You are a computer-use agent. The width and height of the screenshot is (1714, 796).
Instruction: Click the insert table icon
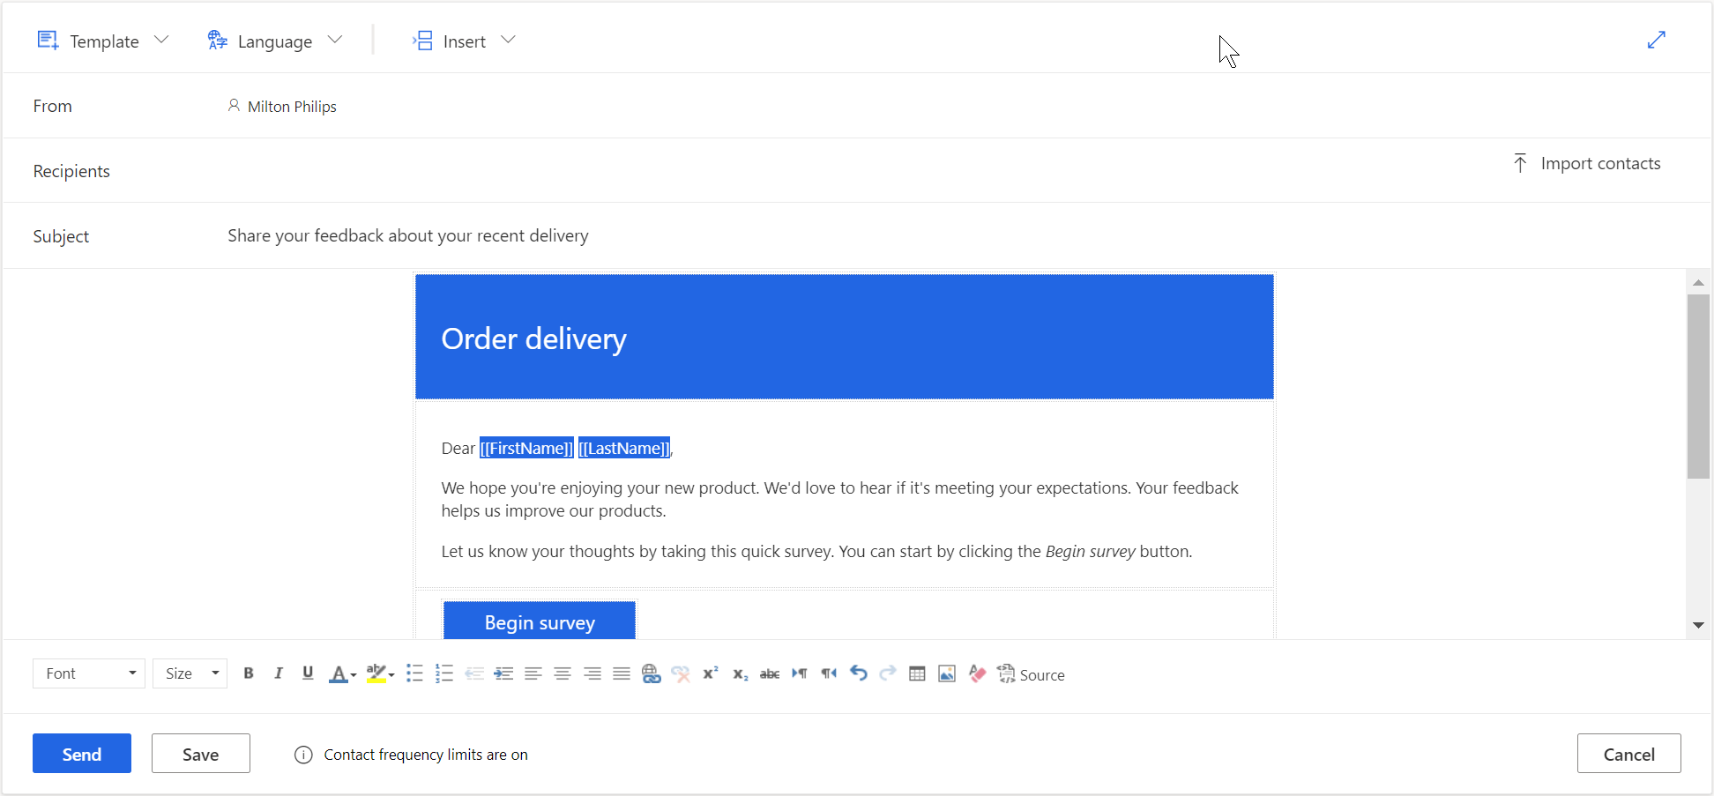(917, 673)
